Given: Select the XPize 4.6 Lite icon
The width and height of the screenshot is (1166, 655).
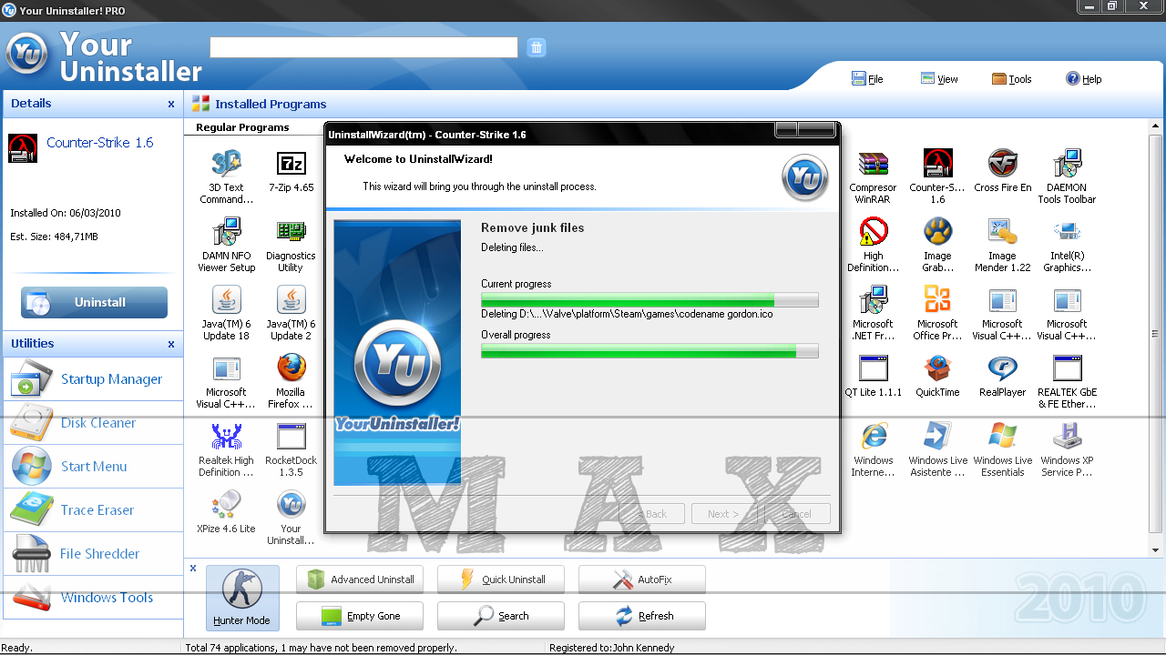Looking at the screenshot, I should click(226, 505).
